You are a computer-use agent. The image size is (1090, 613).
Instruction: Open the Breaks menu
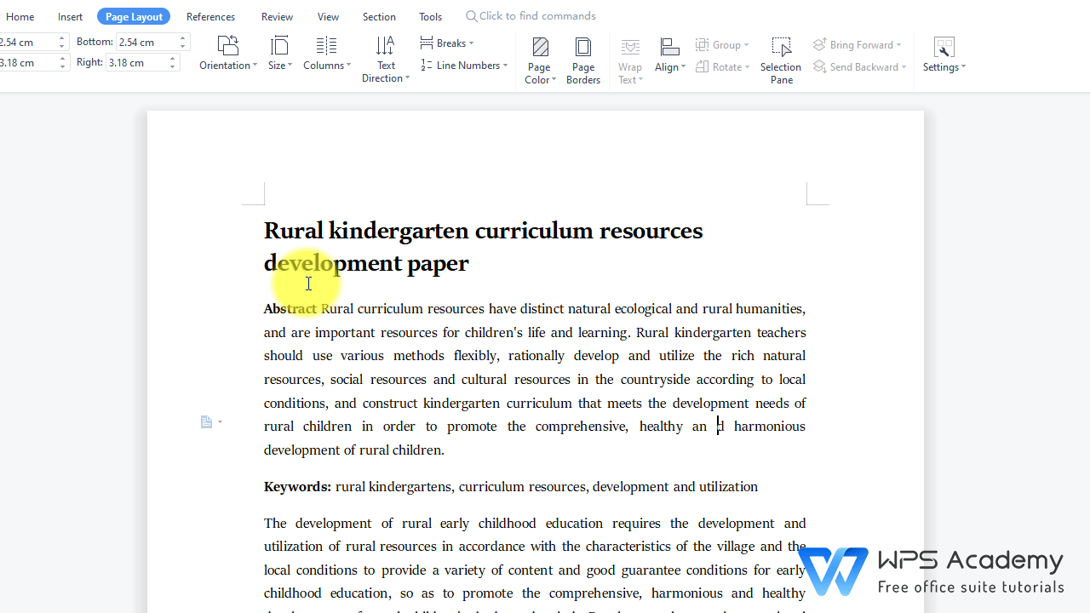[448, 43]
